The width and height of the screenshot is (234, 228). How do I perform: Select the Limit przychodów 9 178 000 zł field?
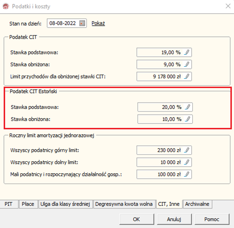(164, 76)
